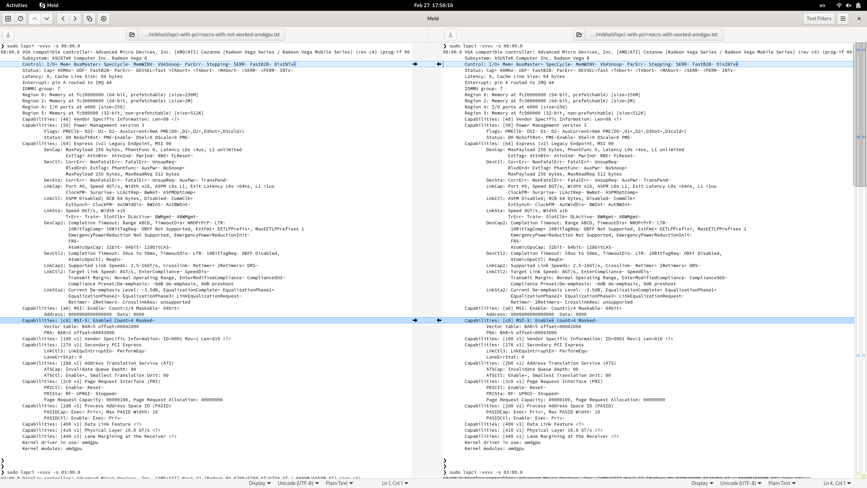Open the Text Filters menu
The height and width of the screenshot is (488, 867).
[x=819, y=19]
